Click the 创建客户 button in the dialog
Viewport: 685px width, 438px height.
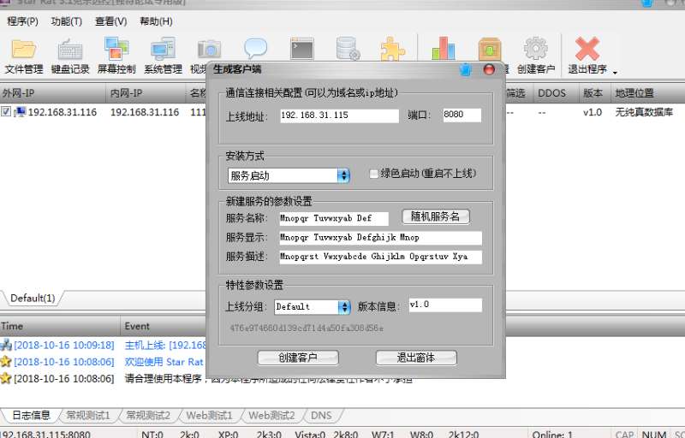[x=298, y=358]
